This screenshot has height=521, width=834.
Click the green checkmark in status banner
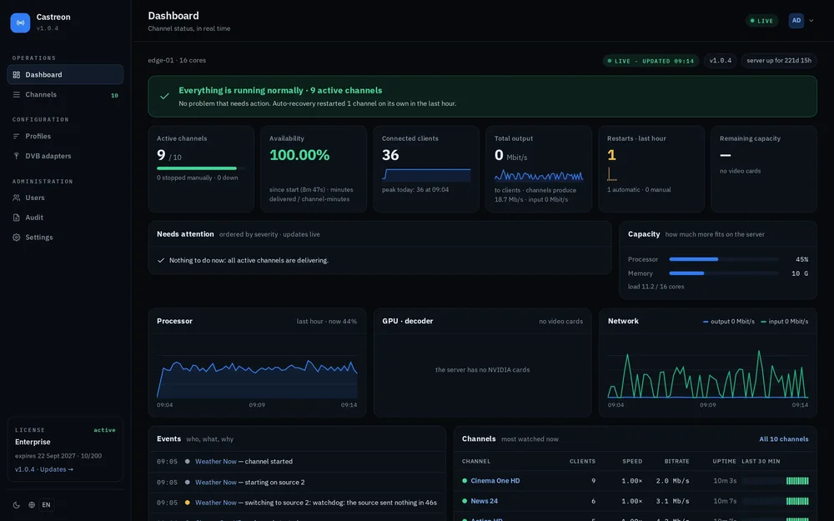click(164, 96)
